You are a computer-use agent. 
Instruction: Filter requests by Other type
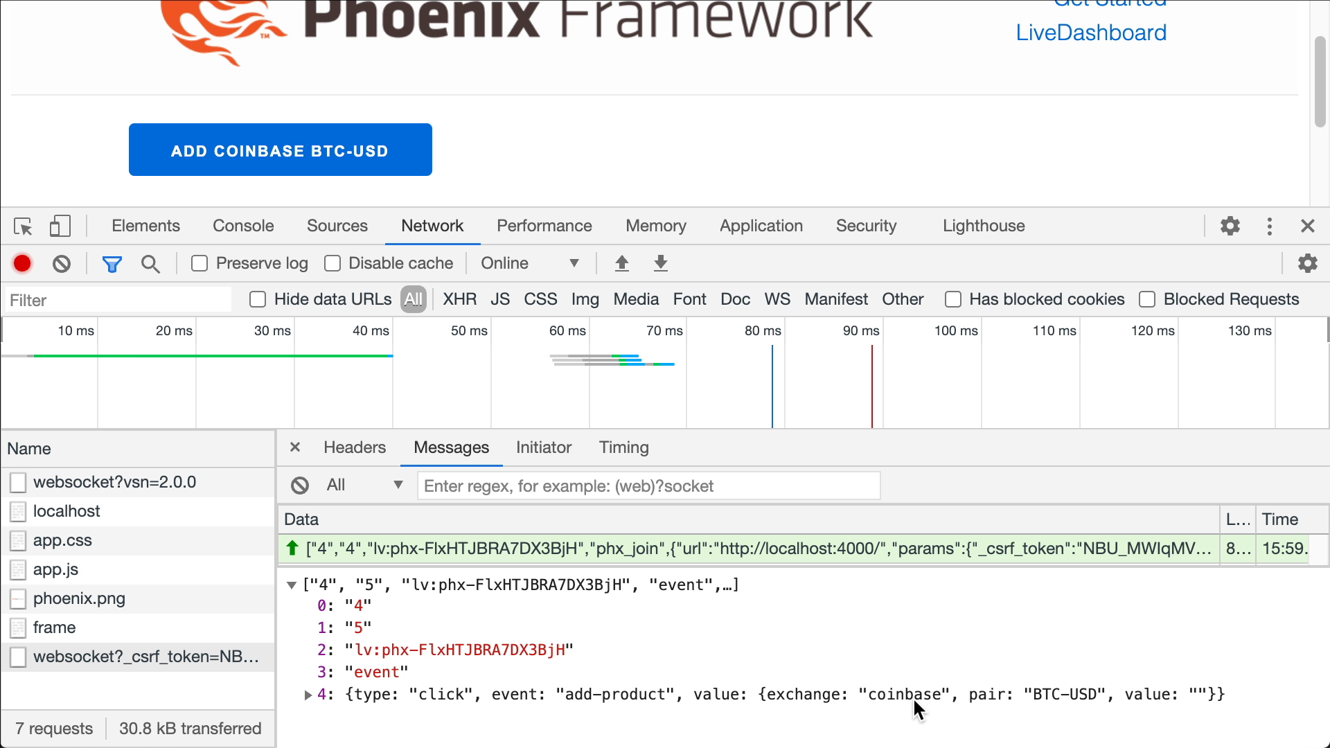[903, 299]
